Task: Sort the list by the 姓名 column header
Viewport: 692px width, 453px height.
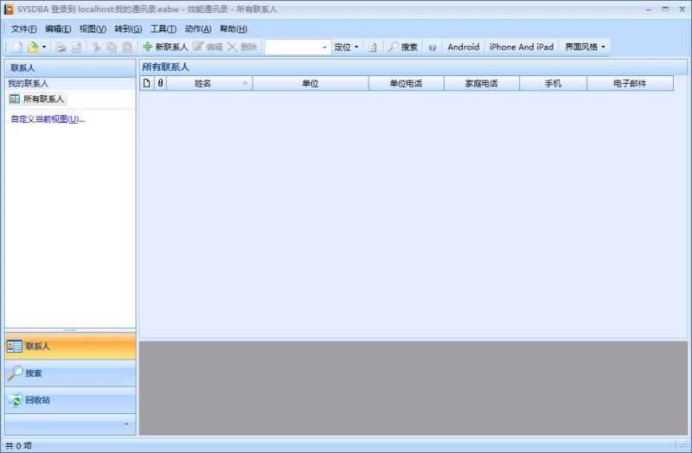Action: click(x=203, y=83)
